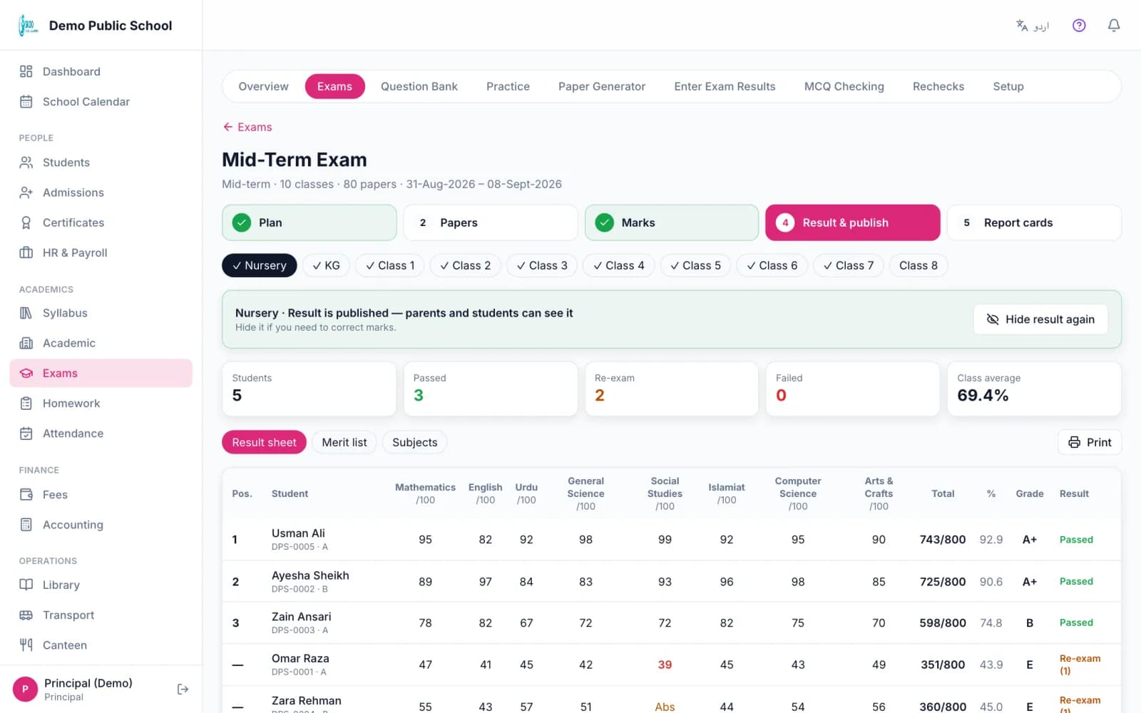Click the Fees wallet icon
Image resolution: width=1141 pixels, height=713 pixels.
point(26,495)
